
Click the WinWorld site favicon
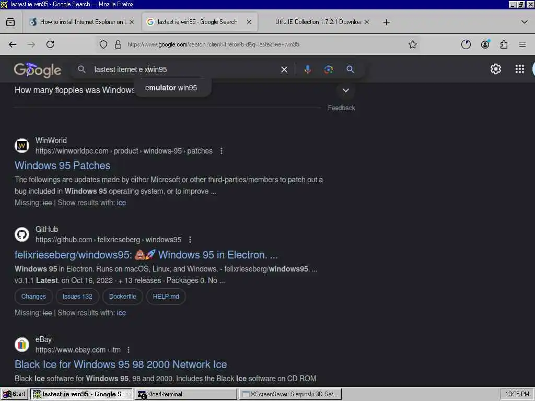click(x=22, y=146)
